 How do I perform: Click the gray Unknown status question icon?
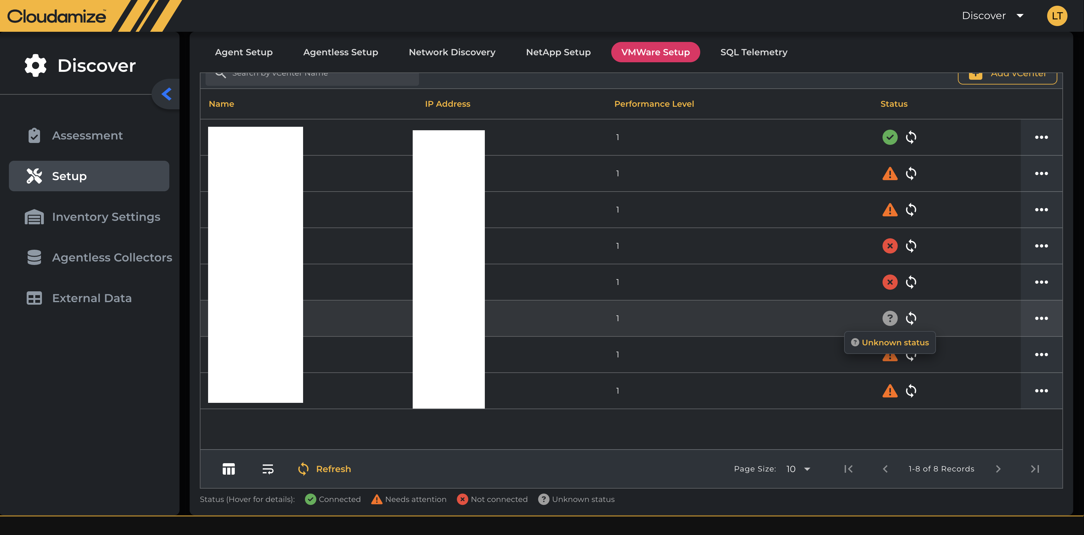tap(890, 318)
